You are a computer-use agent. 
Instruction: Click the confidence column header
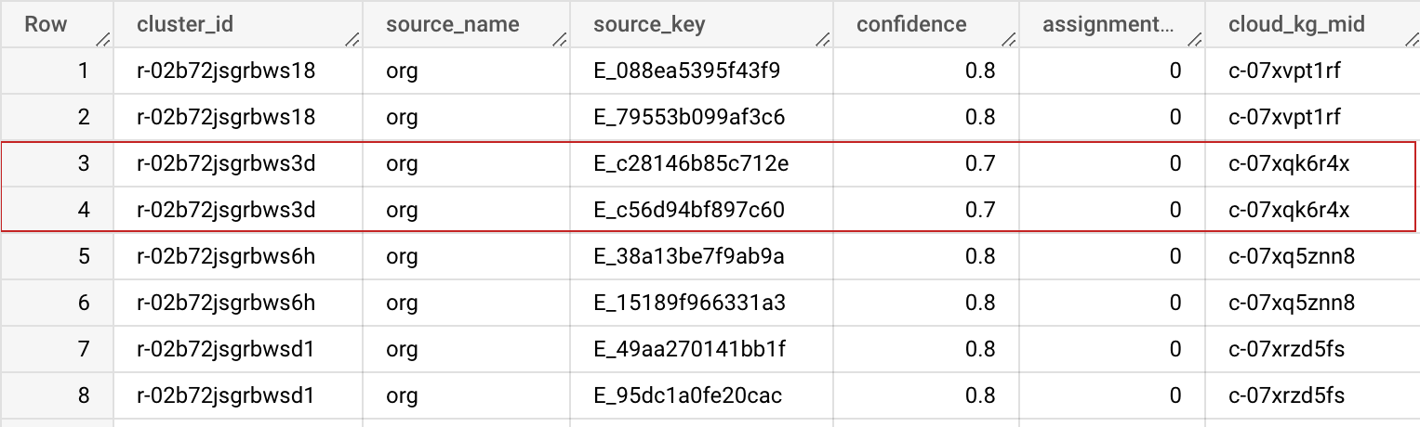coord(911,24)
